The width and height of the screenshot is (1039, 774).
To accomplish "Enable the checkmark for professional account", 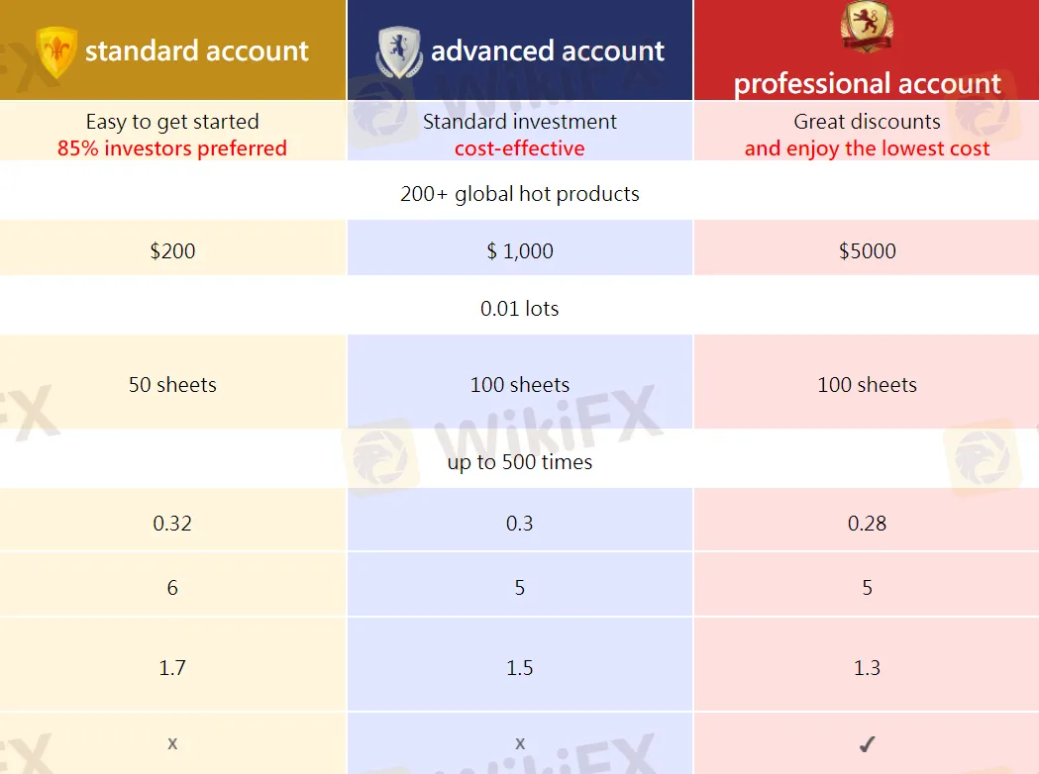I will click(867, 742).
